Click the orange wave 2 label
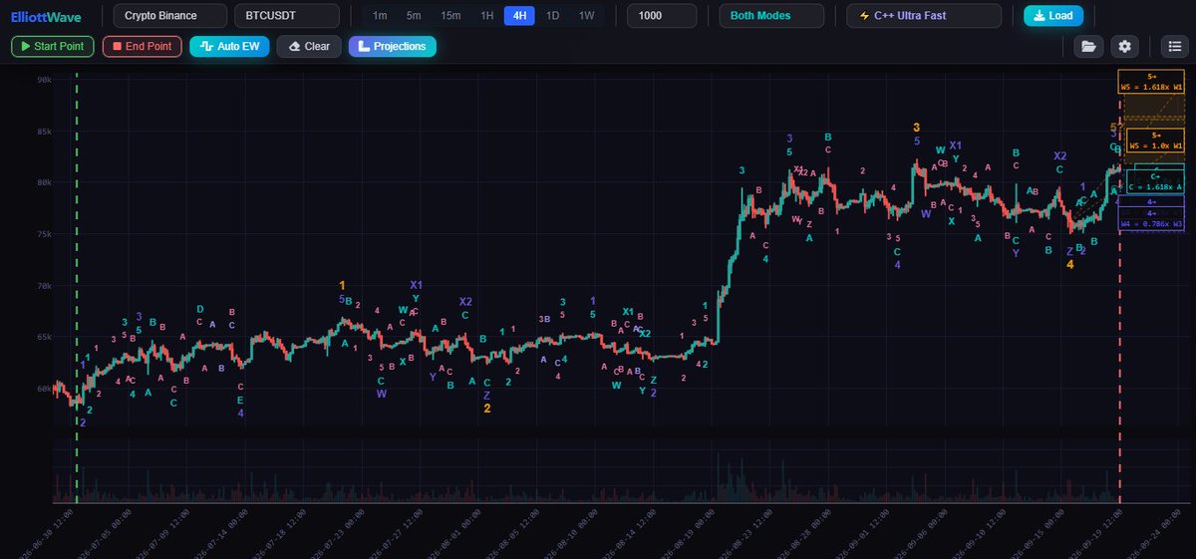1196x559 pixels. point(486,408)
